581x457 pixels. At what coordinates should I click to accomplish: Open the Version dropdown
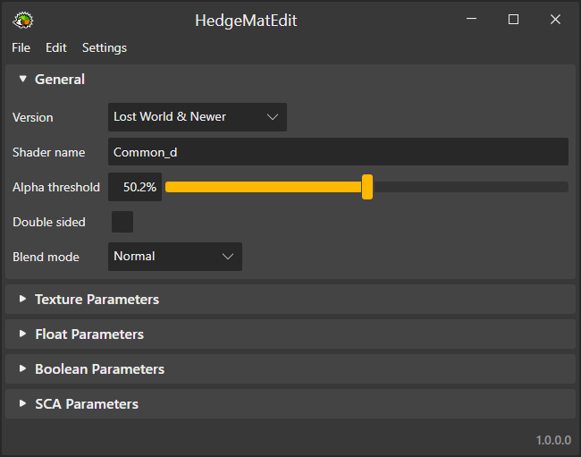(x=198, y=117)
